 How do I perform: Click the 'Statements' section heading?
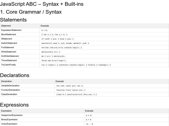(x=13, y=20)
